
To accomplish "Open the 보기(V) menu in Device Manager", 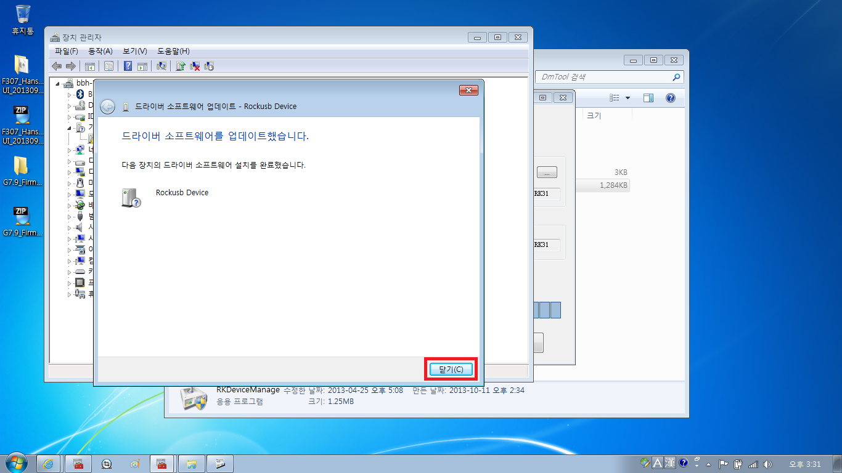I will [134, 51].
